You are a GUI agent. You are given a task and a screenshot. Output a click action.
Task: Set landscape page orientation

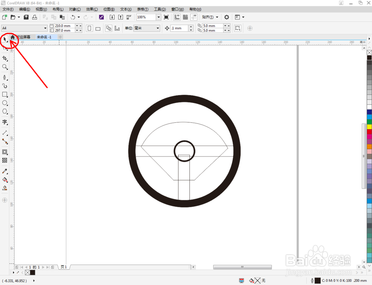98,29
